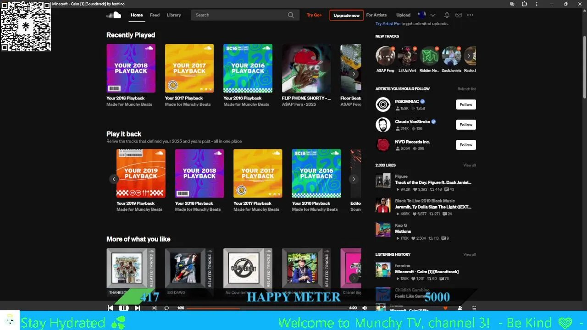Click Play it back left arrow
This screenshot has width=587, height=330.
(x=114, y=179)
